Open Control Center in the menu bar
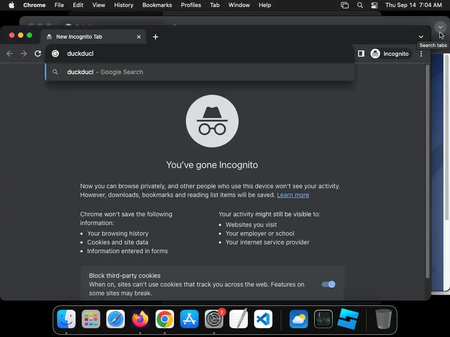This screenshot has height=337, width=450. tap(374, 5)
